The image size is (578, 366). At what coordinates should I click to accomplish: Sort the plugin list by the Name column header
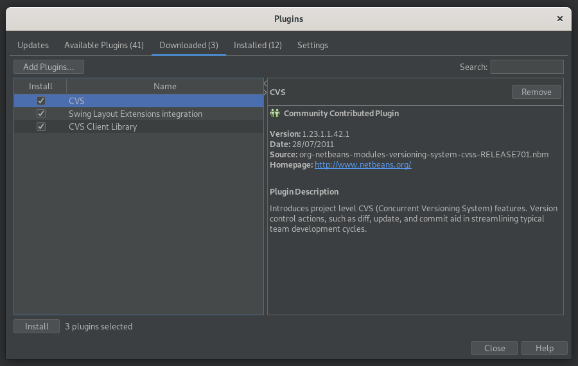click(x=165, y=86)
